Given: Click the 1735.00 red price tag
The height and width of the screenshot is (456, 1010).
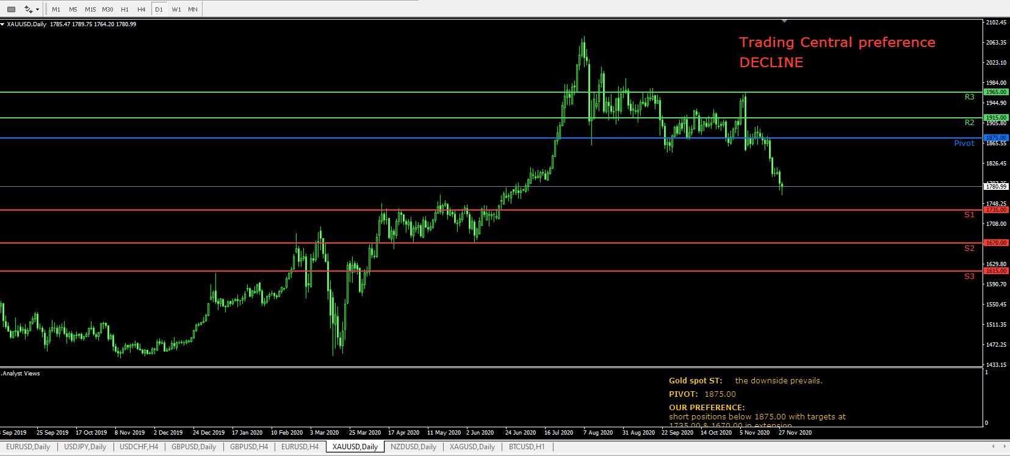Looking at the screenshot, I should click(x=996, y=210).
